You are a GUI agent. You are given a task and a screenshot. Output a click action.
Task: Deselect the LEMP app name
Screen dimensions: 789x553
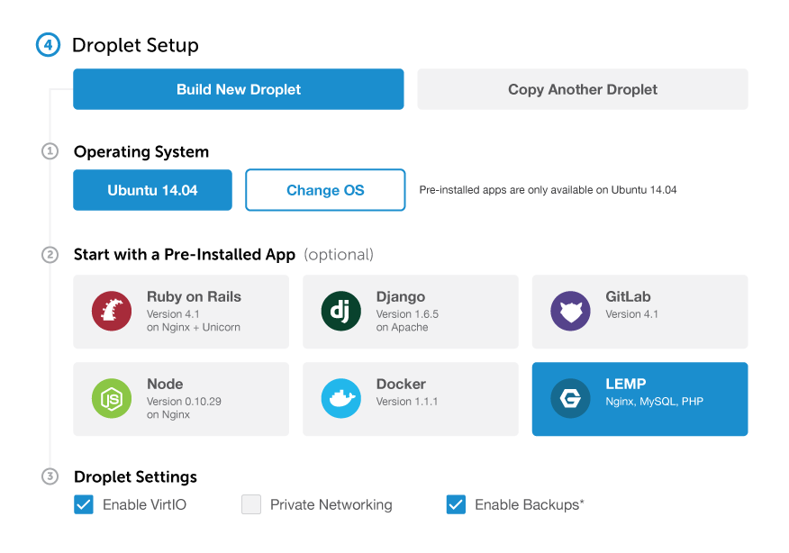click(625, 384)
